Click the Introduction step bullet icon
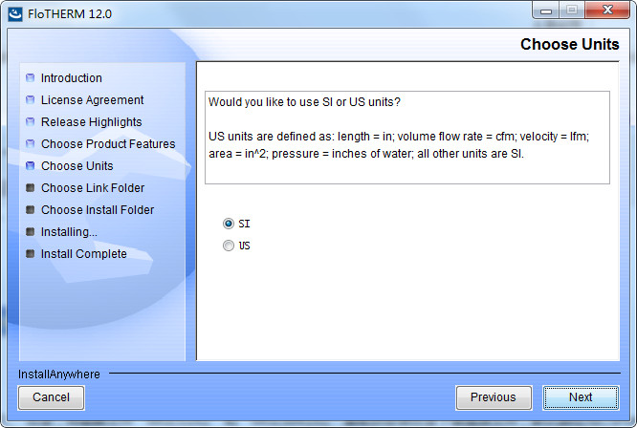The width and height of the screenshot is (637, 428). click(x=31, y=78)
